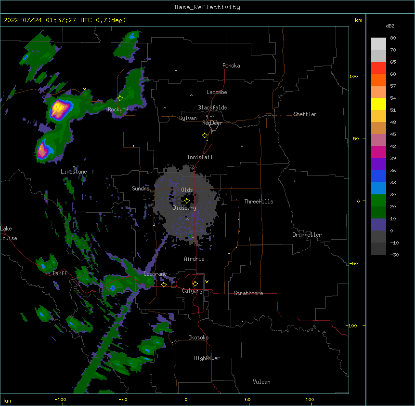This screenshot has width=415, height=406.
Task: Click the yellow diamond marker south of RedDeer
Action: click(x=205, y=135)
